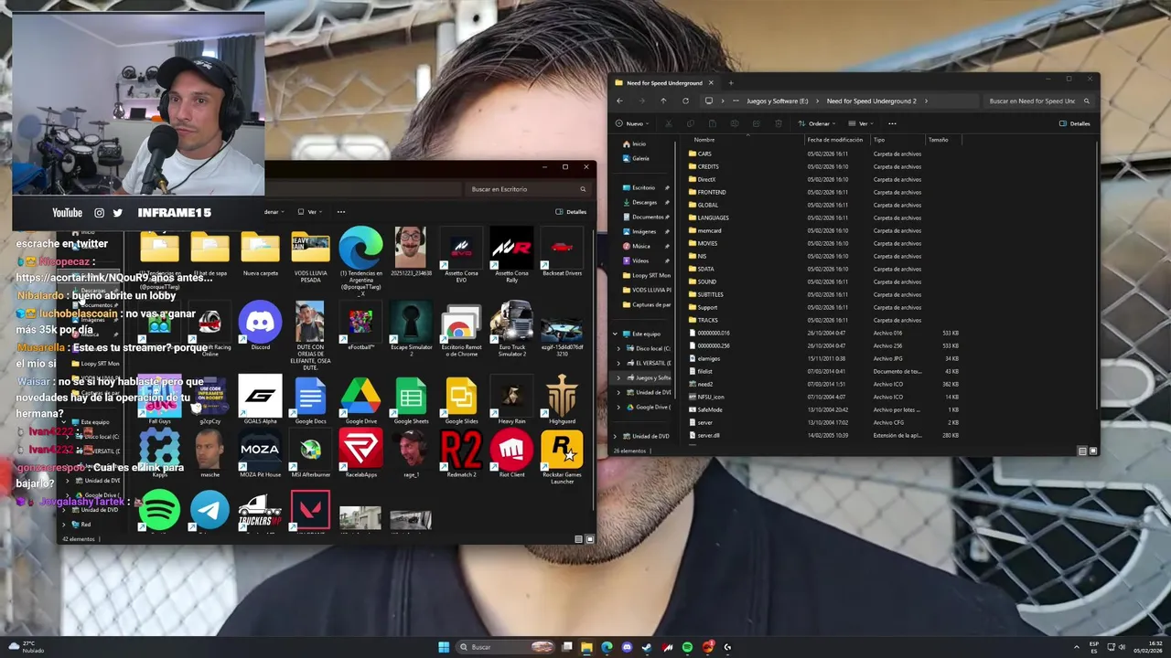Open the Ver dropdown in Need for Speed window
The width and height of the screenshot is (1171, 658).
[860, 123]
